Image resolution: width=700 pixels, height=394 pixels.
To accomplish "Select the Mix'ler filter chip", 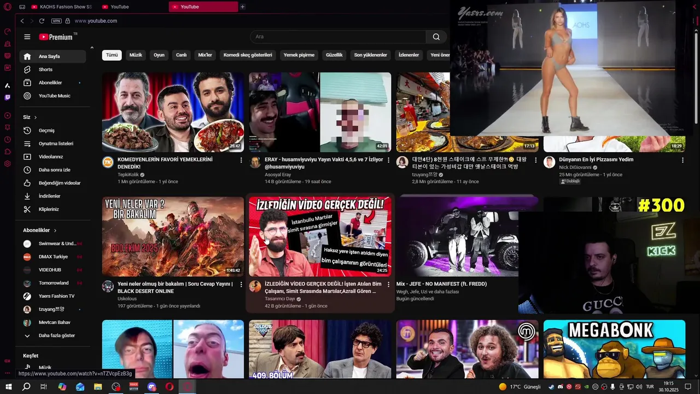I will tap(205, 55).
